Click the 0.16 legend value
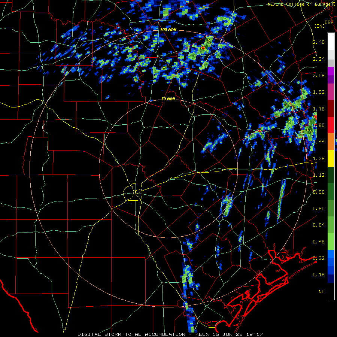 click(x=319, y=275)
